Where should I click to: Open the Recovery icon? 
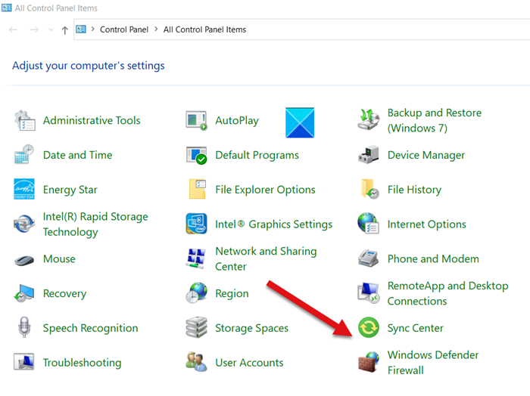click(x=24, y=293)
